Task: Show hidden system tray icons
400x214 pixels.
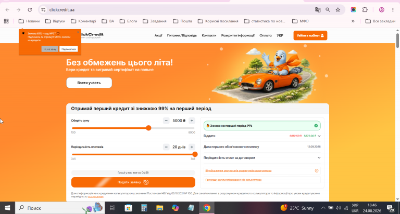Action: [x=323, y=208]
